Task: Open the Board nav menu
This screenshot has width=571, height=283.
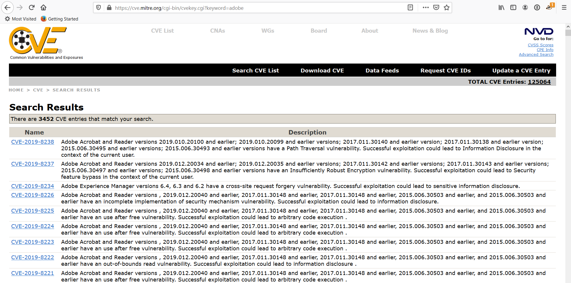Action: pyautogui.click(x=319, y=31)
